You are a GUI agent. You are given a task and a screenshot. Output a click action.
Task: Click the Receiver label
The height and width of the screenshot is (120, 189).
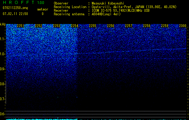[61, 10]
